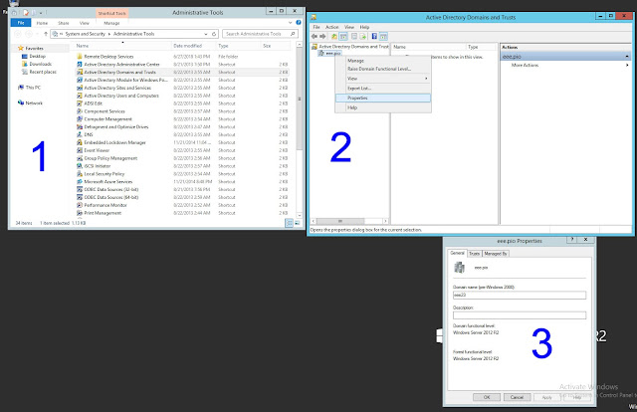Click the Forward arrow in Domains and Trusts toolbar
Image resolution: width=637 pixels, height=412 pixels.
[322, 36]
